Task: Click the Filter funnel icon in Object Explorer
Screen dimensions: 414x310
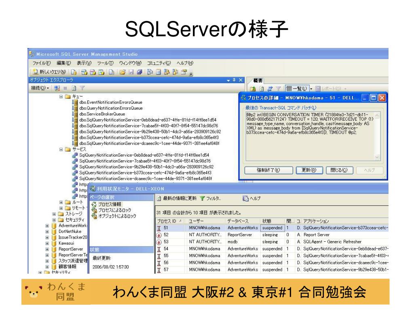Action: [82, 88]
